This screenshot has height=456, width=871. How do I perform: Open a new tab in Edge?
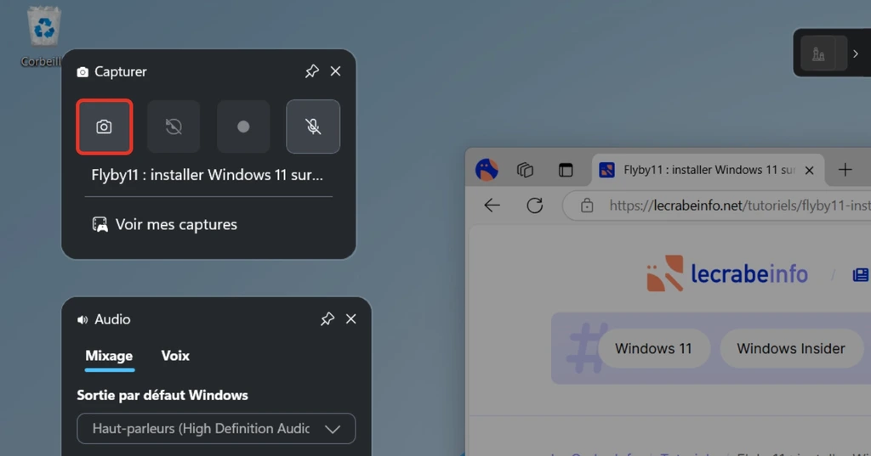[x=845, y=170]
